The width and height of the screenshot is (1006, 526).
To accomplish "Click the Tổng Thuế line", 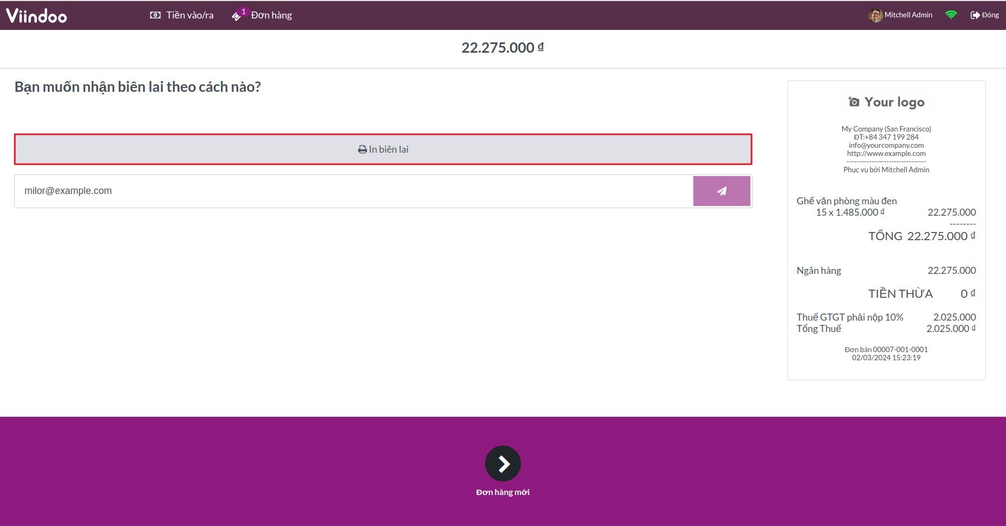I will (886, 329).
